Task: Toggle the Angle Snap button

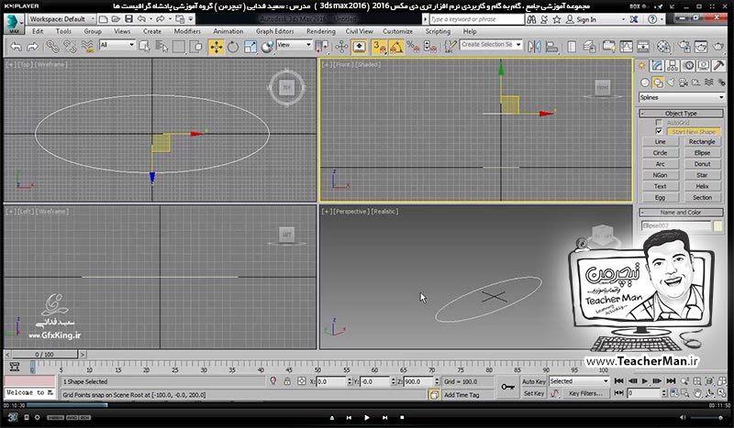Action: [x=396, y=47]
